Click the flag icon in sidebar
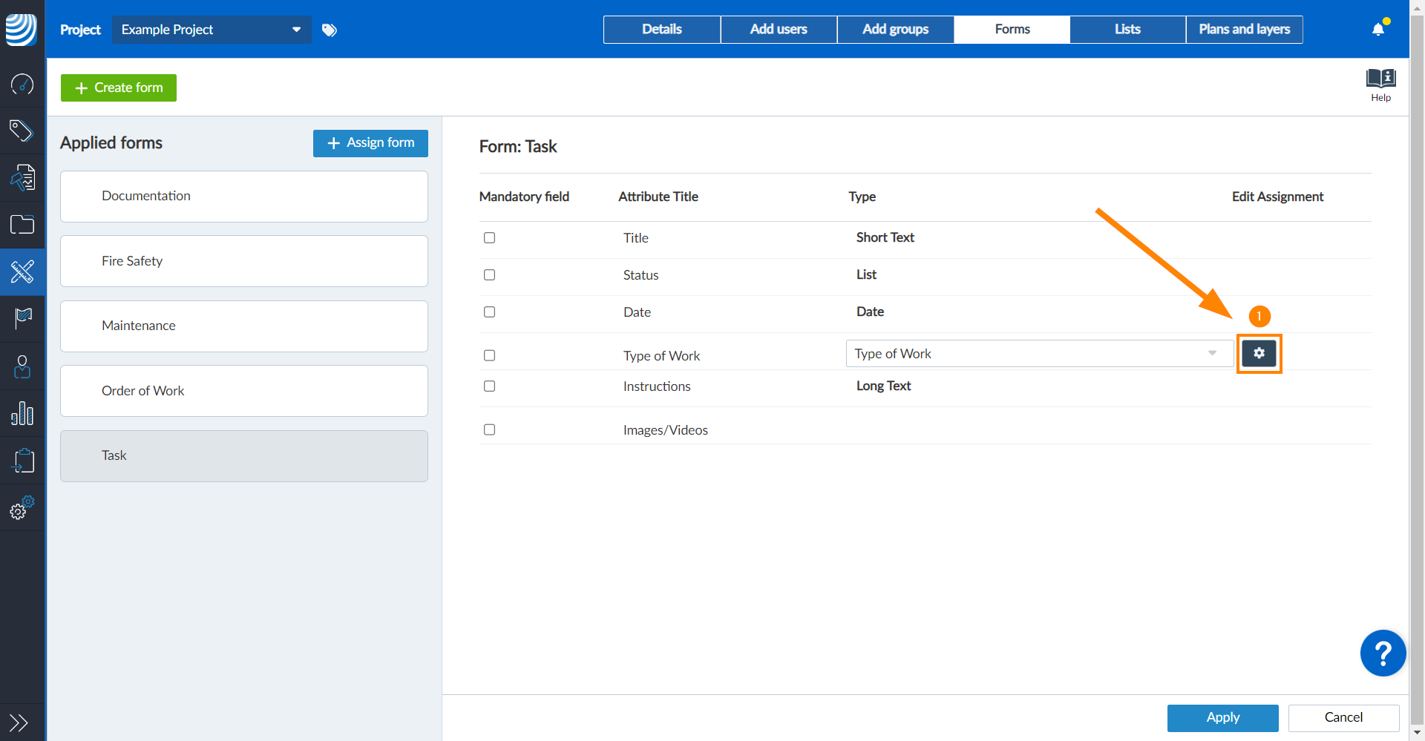 click(x=22, y=318)
